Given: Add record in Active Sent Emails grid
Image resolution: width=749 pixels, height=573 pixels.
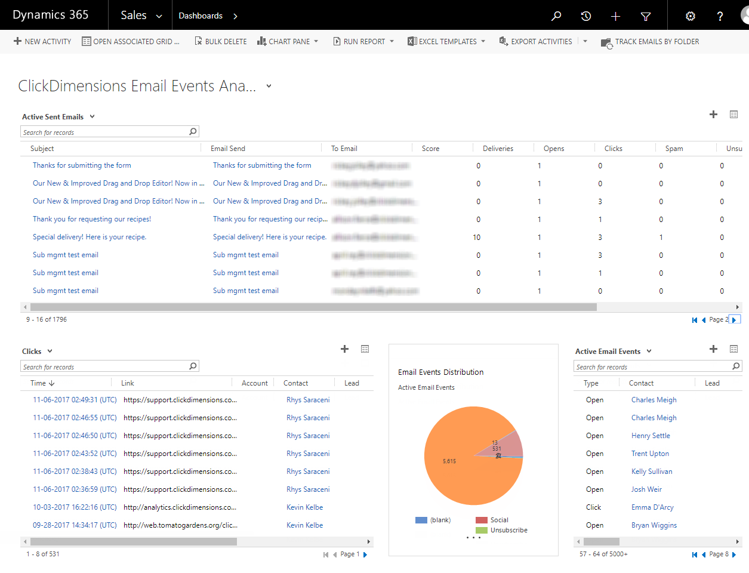Looking at the screenshot, I should coord(713,114).
